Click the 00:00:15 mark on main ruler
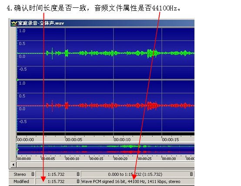Screen dimensions: 241x186 point(171,139)
